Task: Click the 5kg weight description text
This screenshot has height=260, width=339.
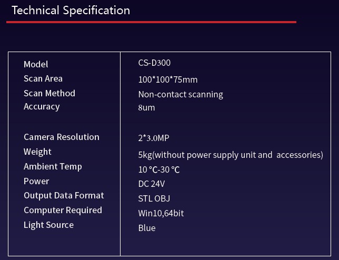Action: tap(231, 155)
